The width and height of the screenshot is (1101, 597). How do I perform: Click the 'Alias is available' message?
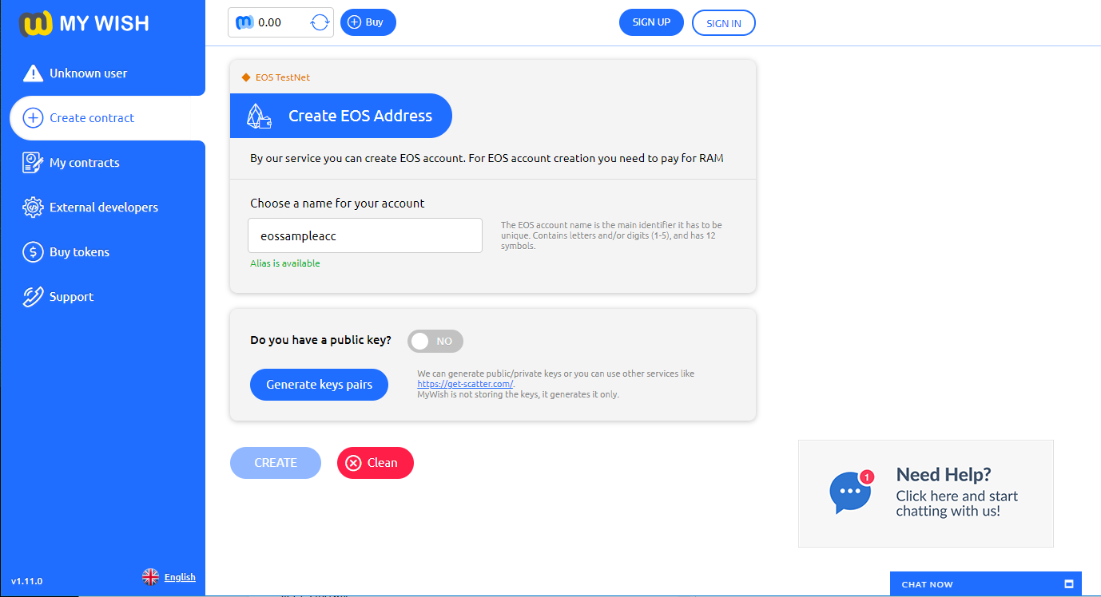(x=285, y=263)
